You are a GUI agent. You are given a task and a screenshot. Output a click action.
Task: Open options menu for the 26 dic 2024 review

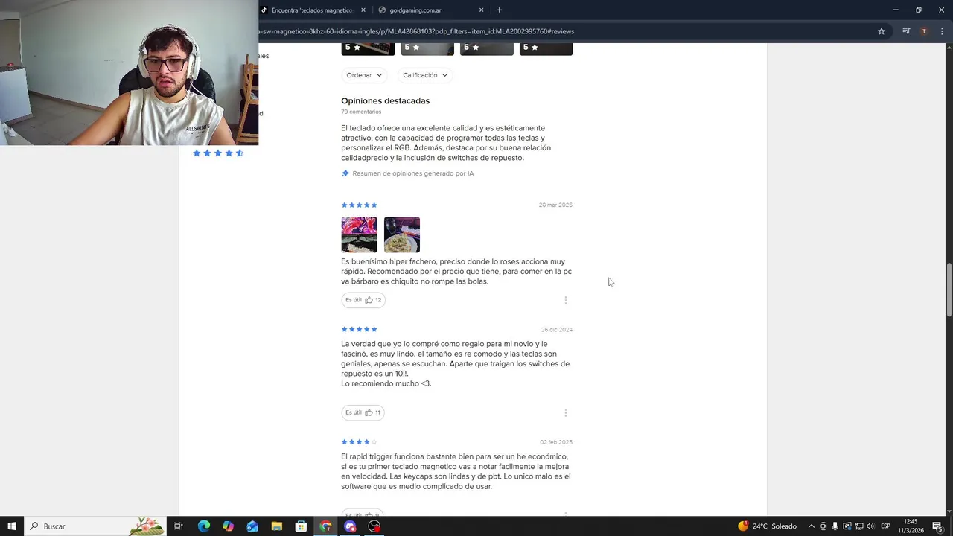coord(566,412)
